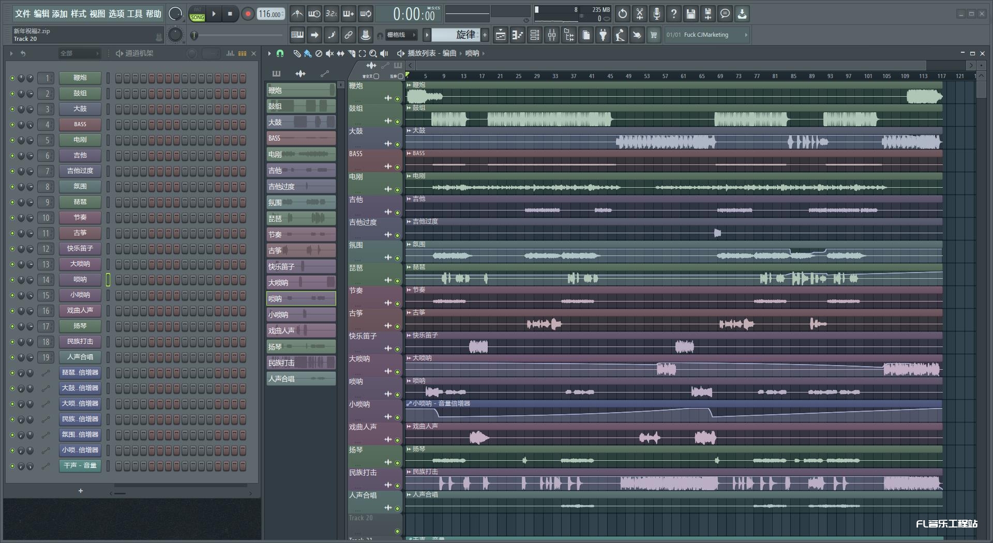Open the Browser view icon
The height and width of the screenshot is (543, 993).
coord(569,35)
